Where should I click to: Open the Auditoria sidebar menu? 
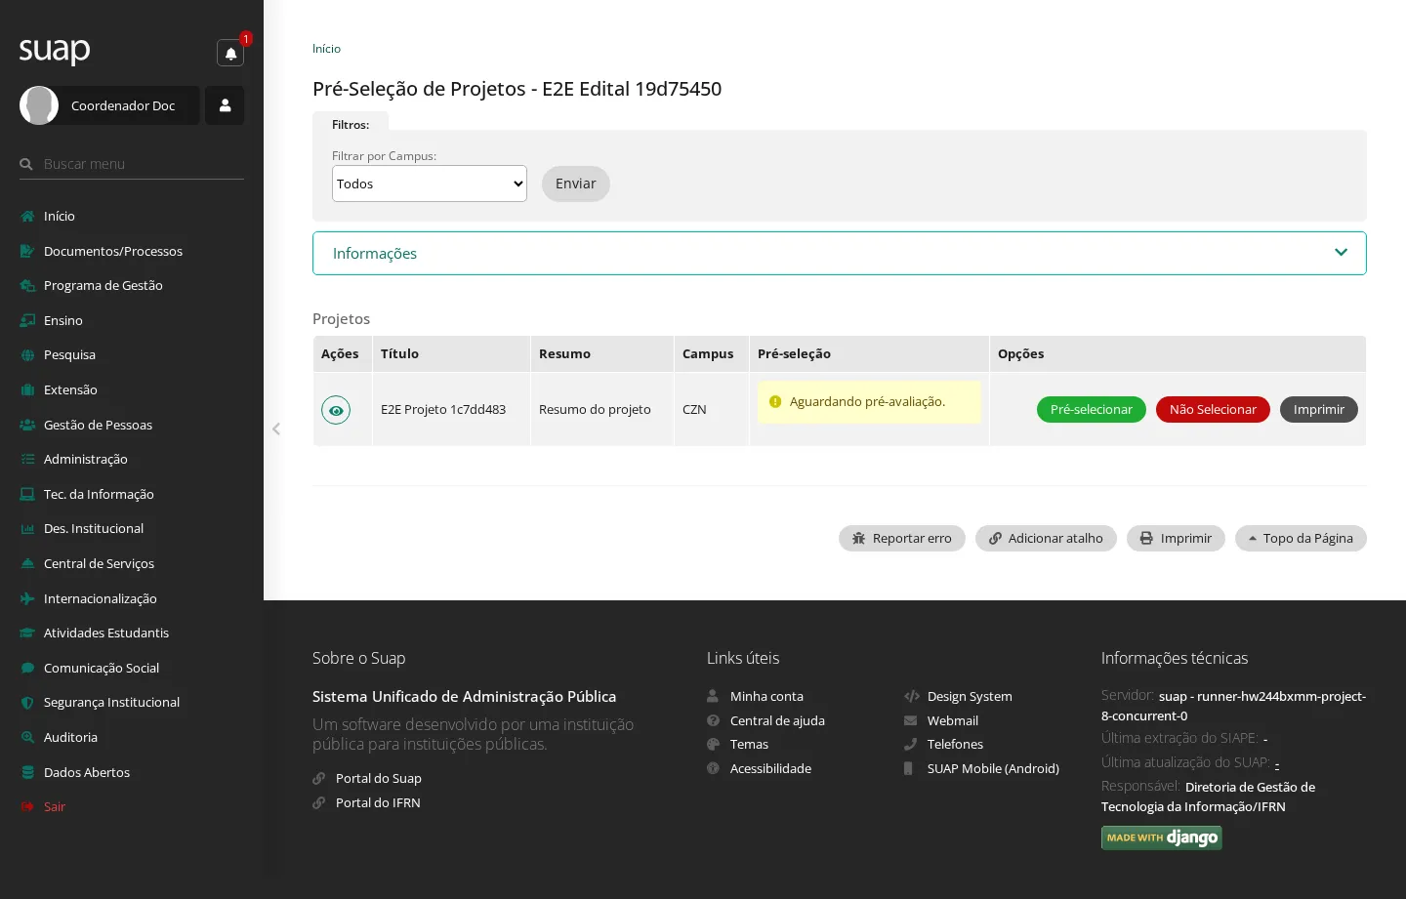(x=132, y=737)
